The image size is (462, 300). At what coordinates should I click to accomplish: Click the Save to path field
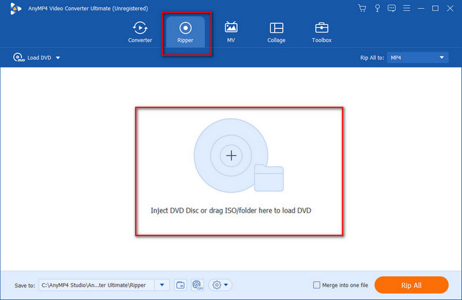click(96, 285)
